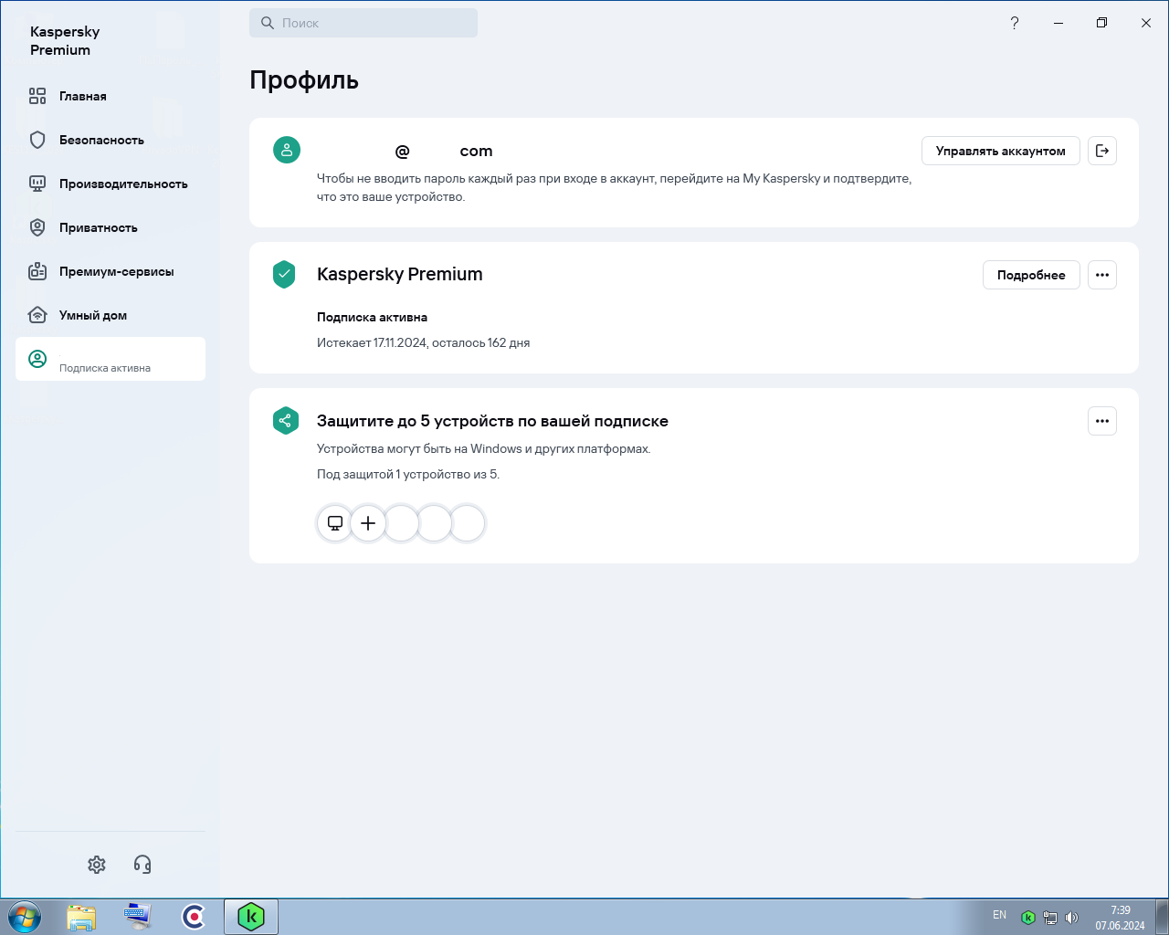Click the expiry text Истекает 17.11.2024
This screenshot has width=1169, height=935.
(x=372, y=342)
